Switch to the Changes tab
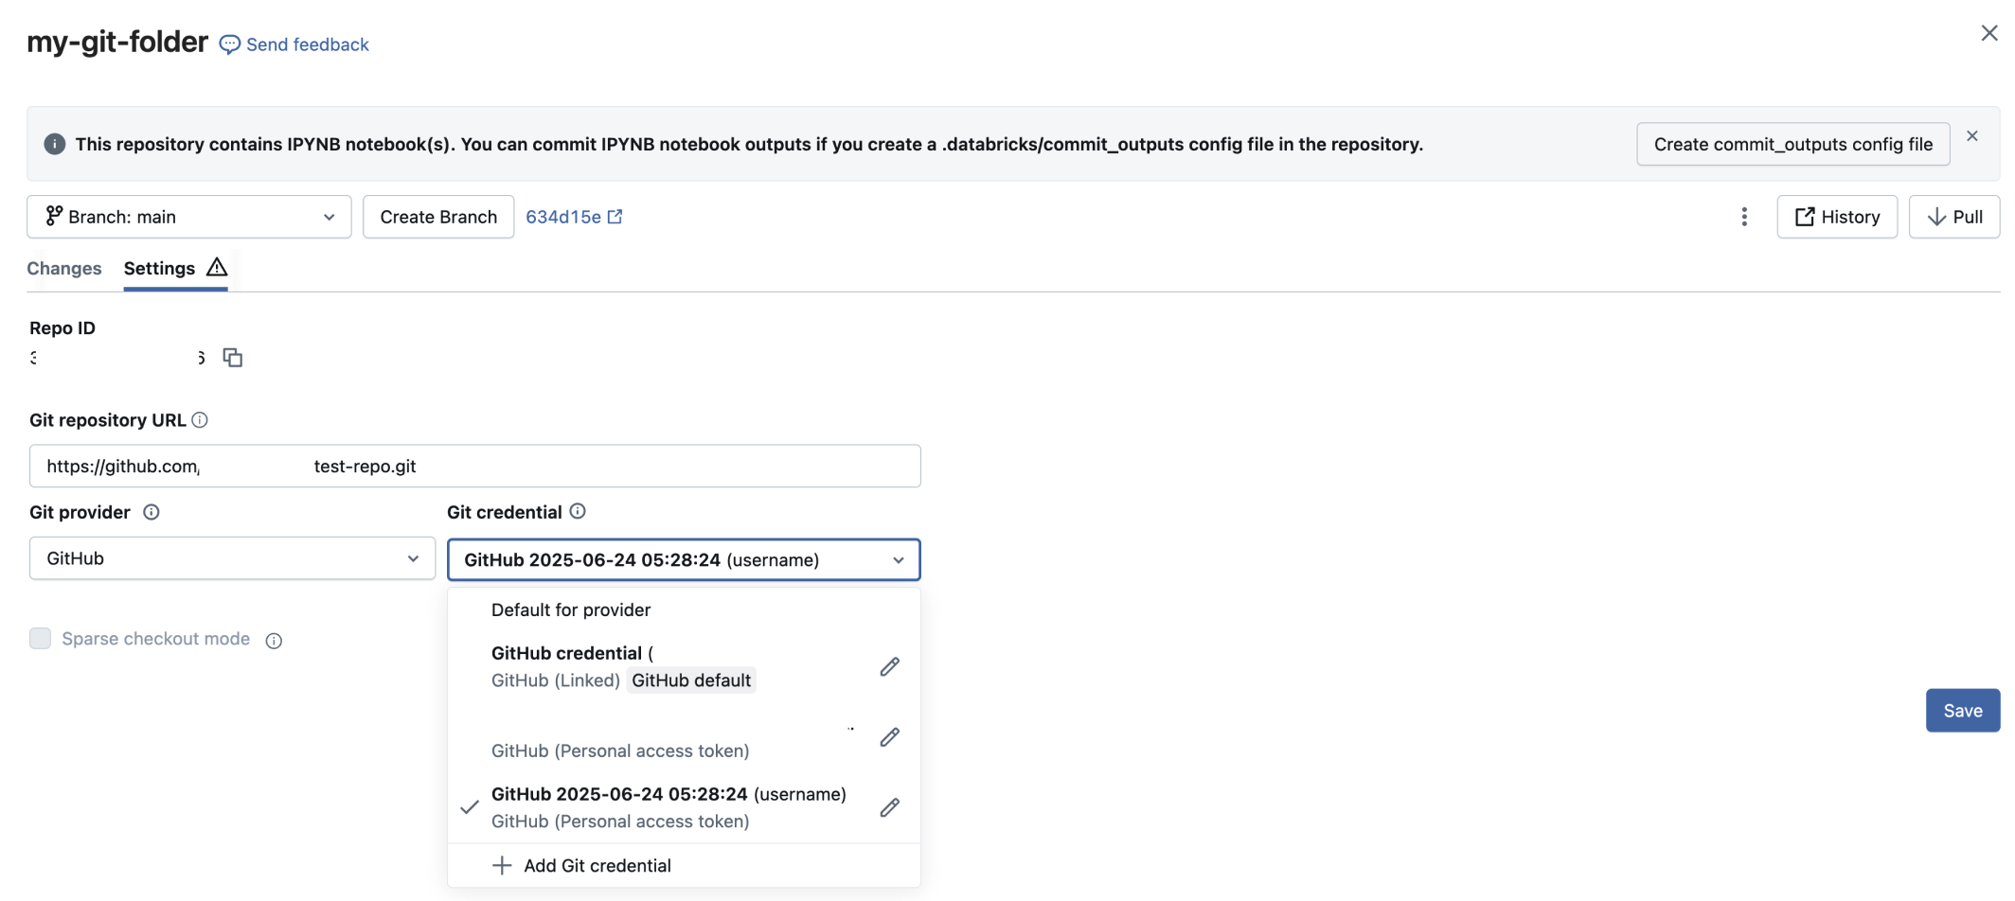2015x901 pixels. click(x=63, y=269)
